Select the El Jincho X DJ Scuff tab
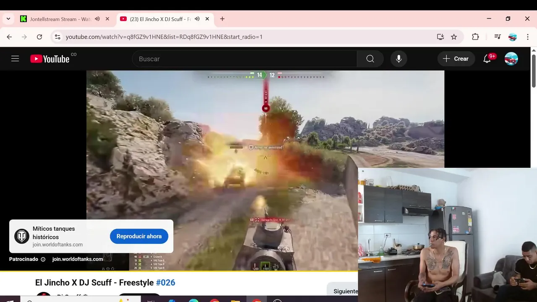The image size is (537, 302). coord(160,19)
